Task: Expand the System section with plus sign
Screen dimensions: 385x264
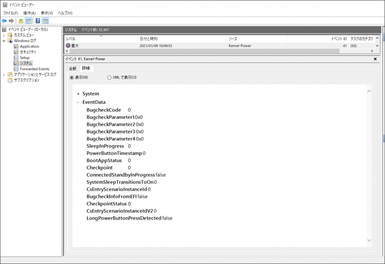Action: 78,94
